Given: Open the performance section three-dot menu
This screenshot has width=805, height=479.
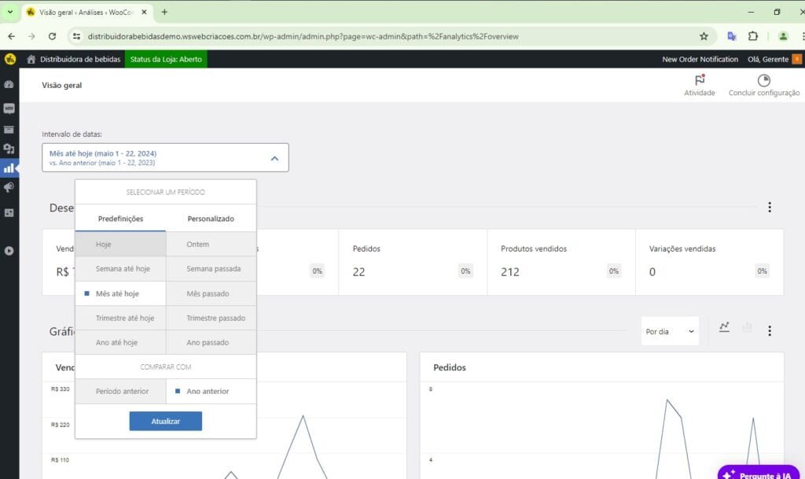Looking at the screenshot, I should tap(769, 208).
